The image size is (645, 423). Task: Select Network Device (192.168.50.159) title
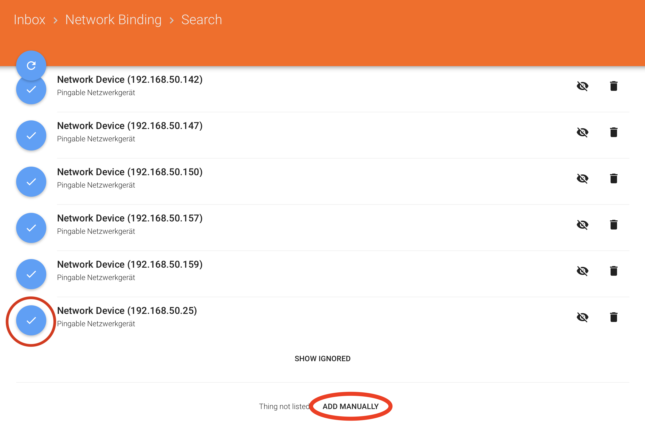(x=130, y=265)
